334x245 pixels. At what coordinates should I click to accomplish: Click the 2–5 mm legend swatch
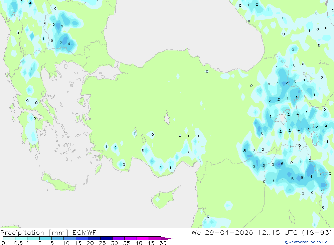(x=45, y=238)
